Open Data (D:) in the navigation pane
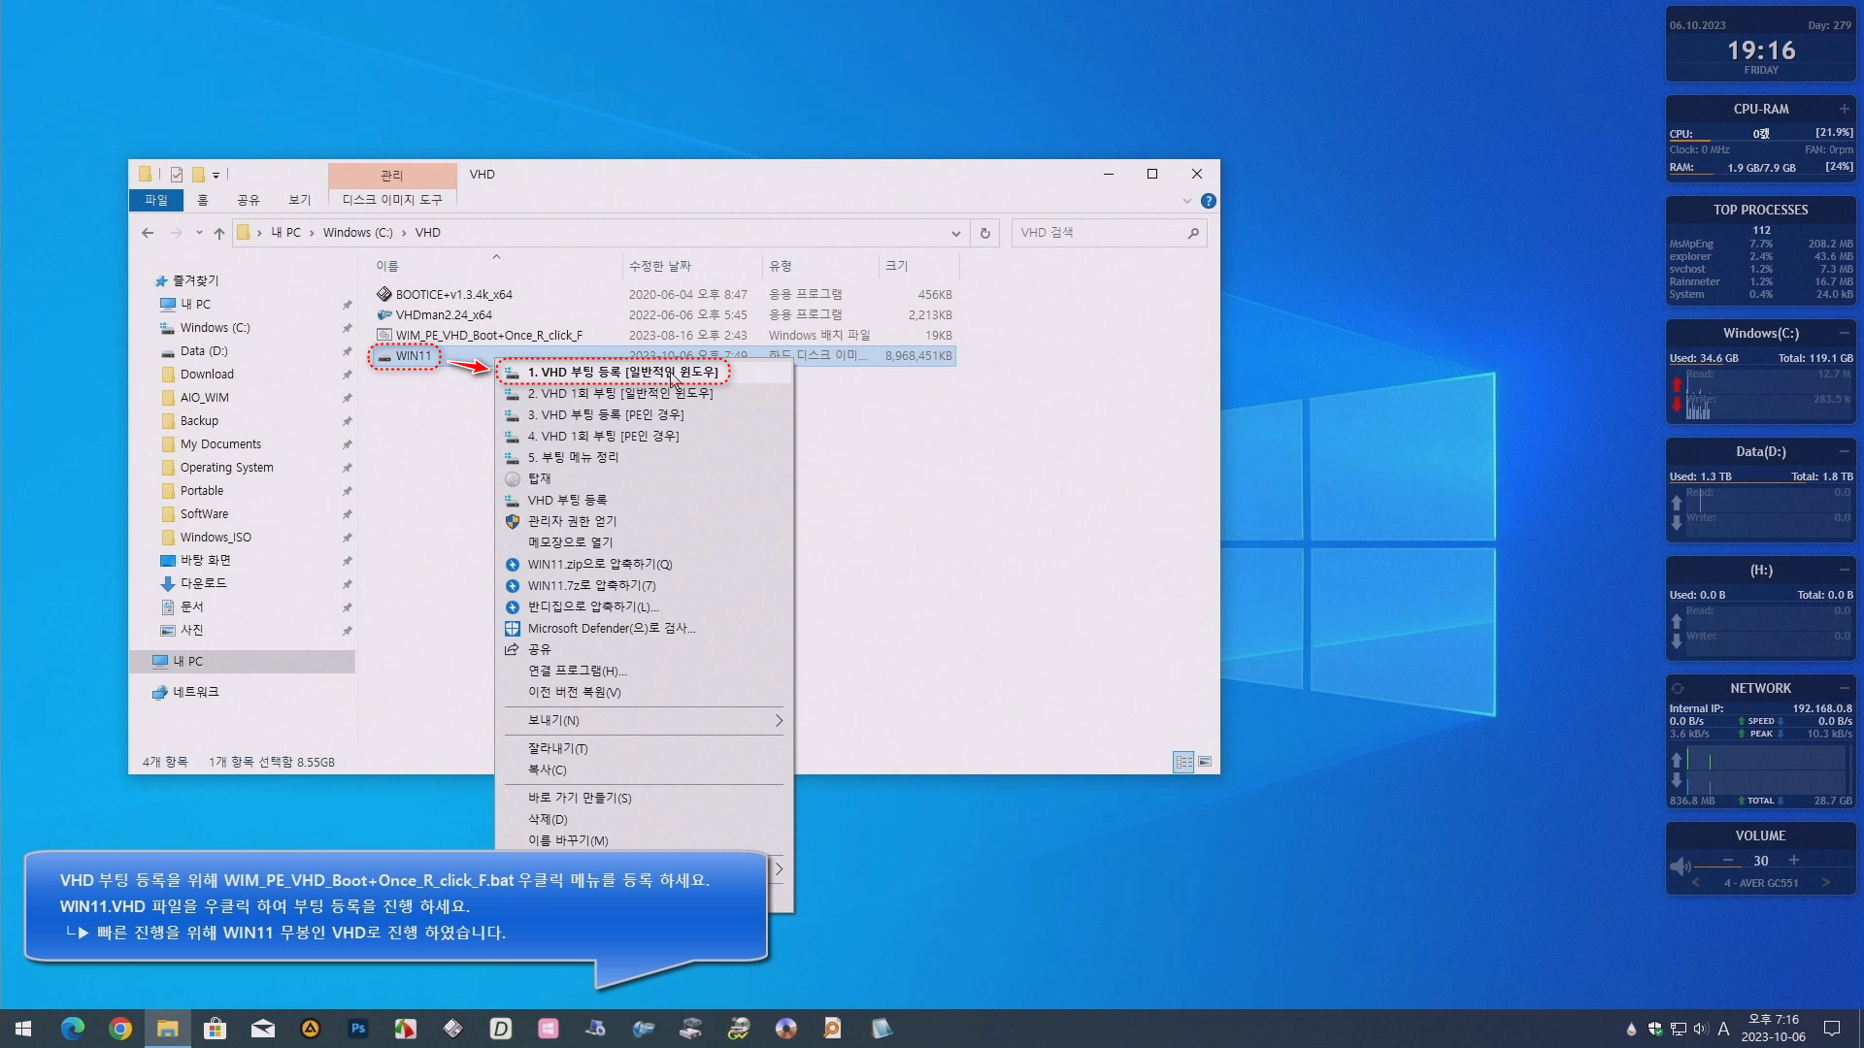Screen dimensions: 1864x1048 coord(204,351)
